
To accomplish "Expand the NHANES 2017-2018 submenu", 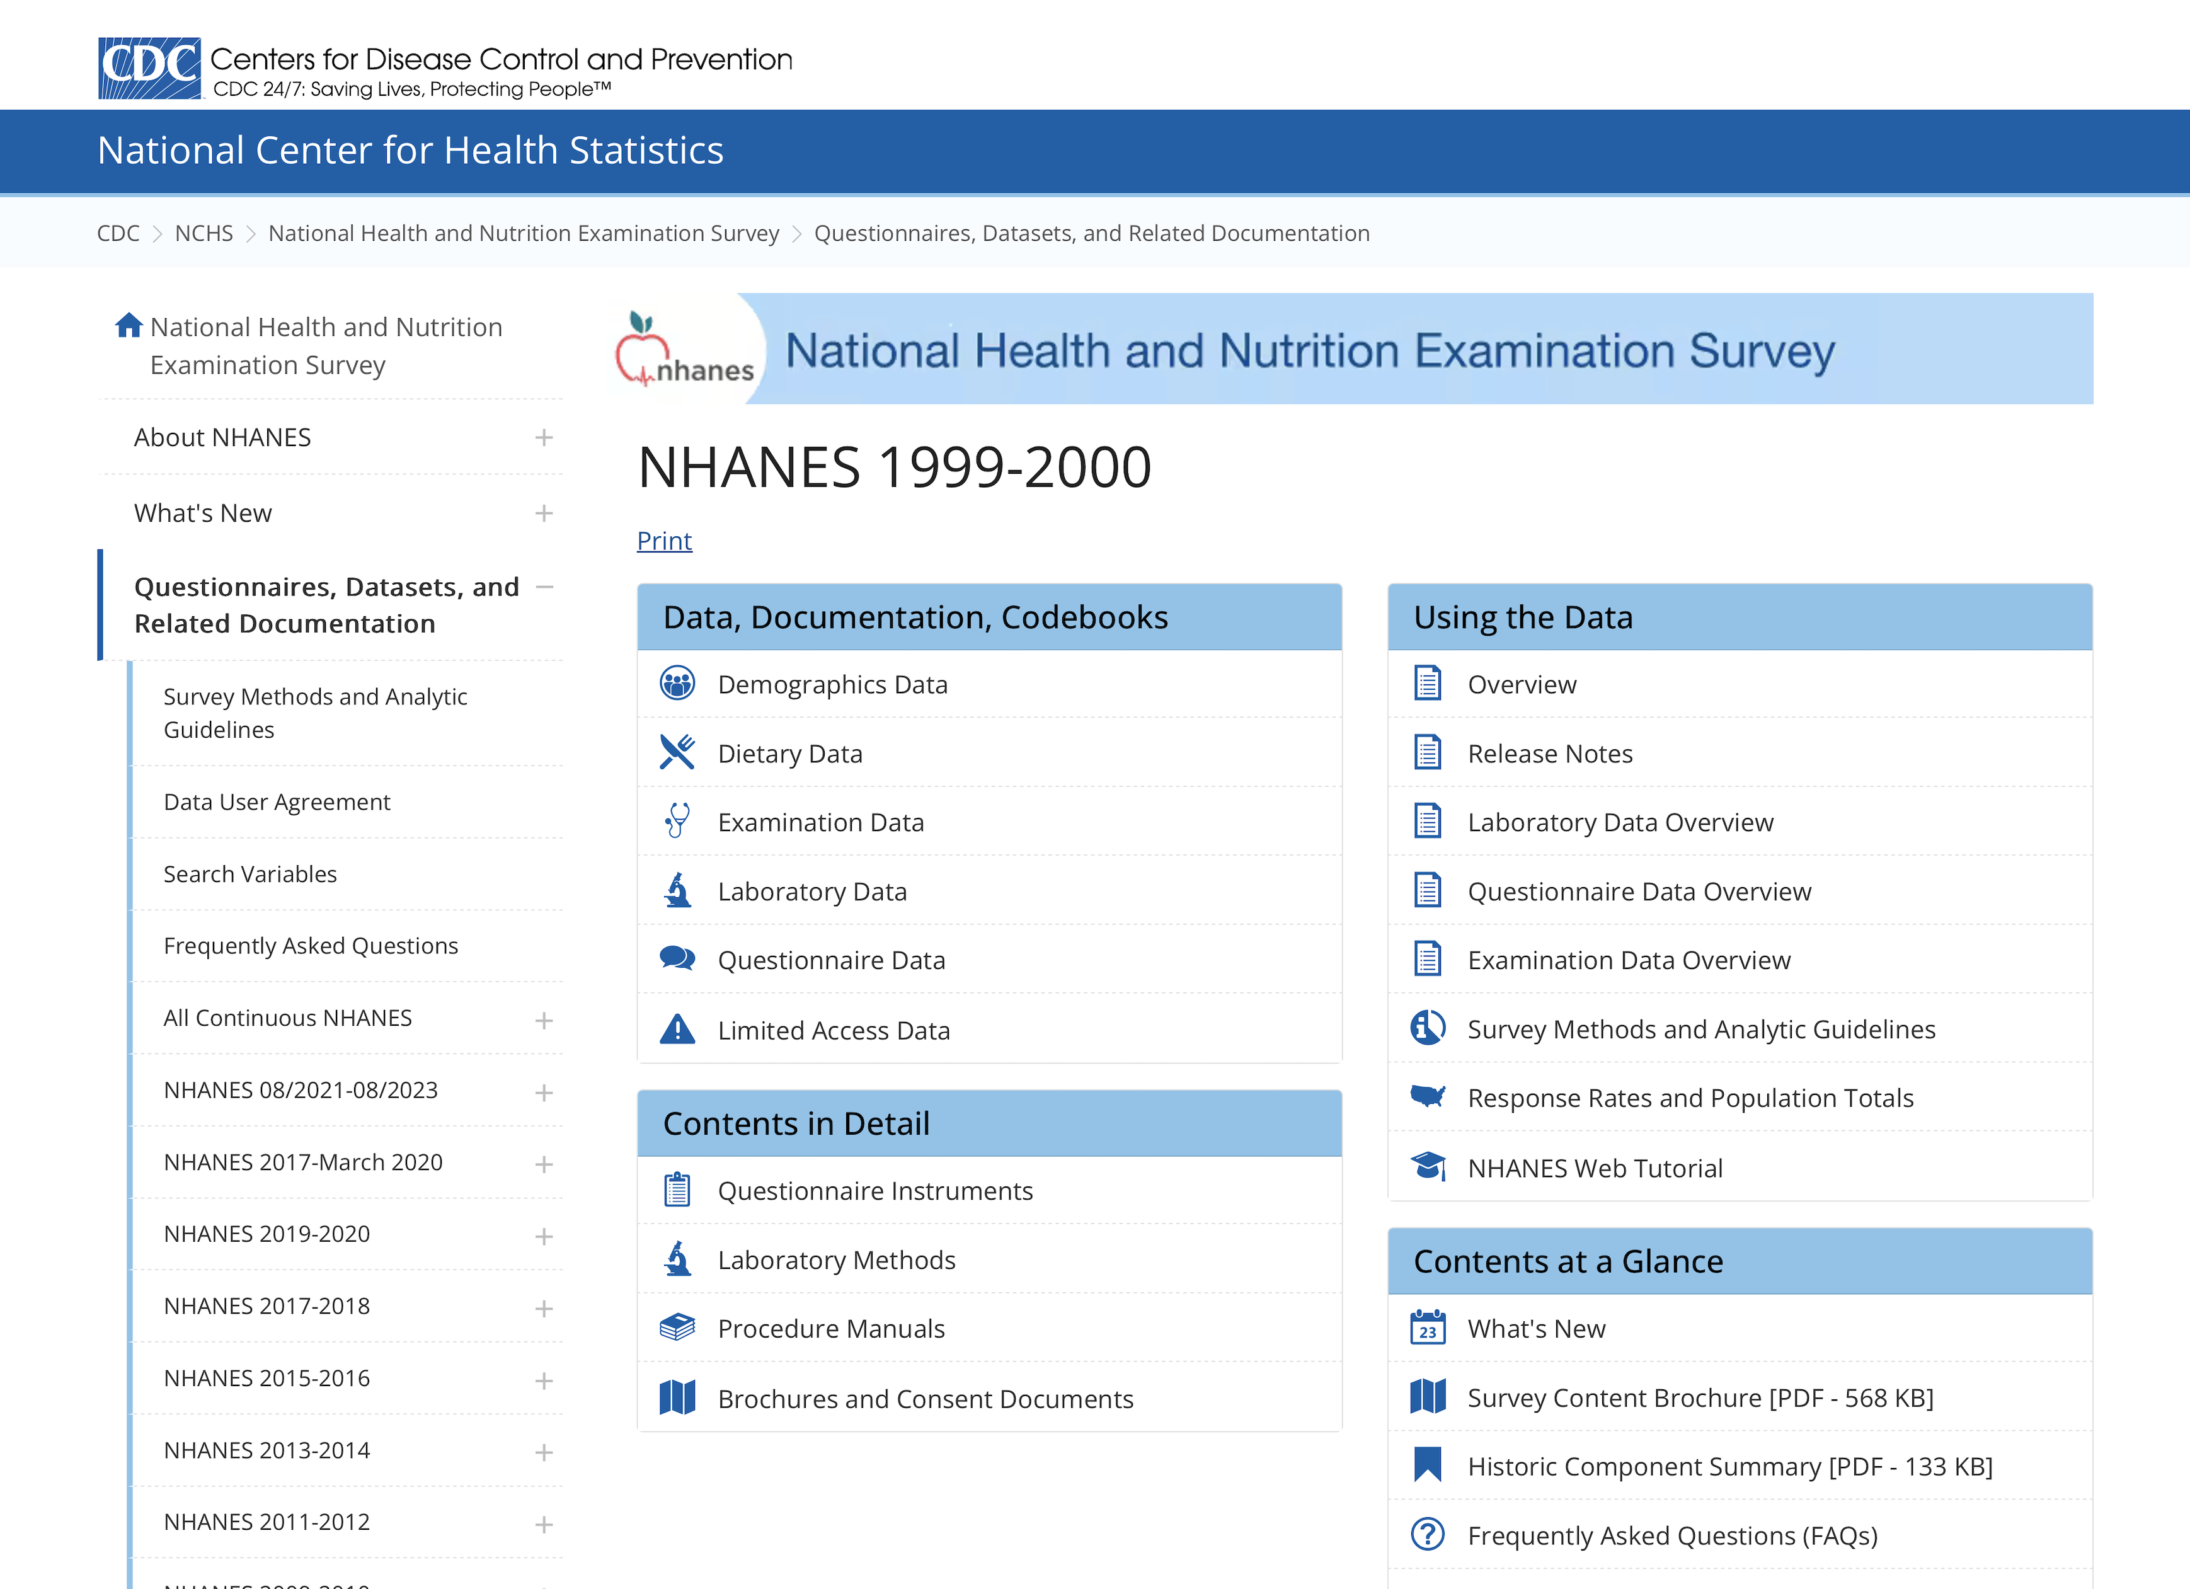I will 544,1308.
